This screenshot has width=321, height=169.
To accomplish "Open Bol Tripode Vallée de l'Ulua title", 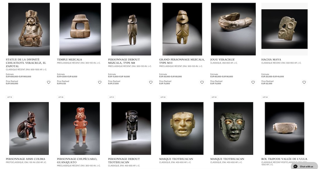I will click(284, 159).
